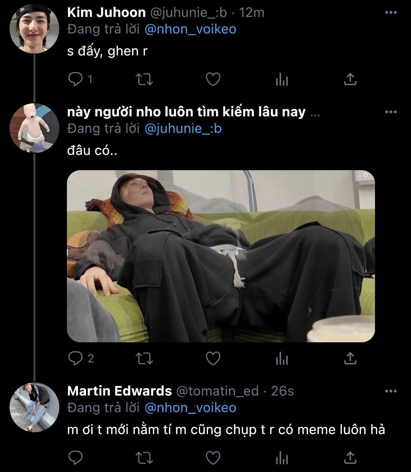This screenshot has height=472, width=411.
Task: Open Kim Juhoon's profile avatar
Action: pos(34,29)
